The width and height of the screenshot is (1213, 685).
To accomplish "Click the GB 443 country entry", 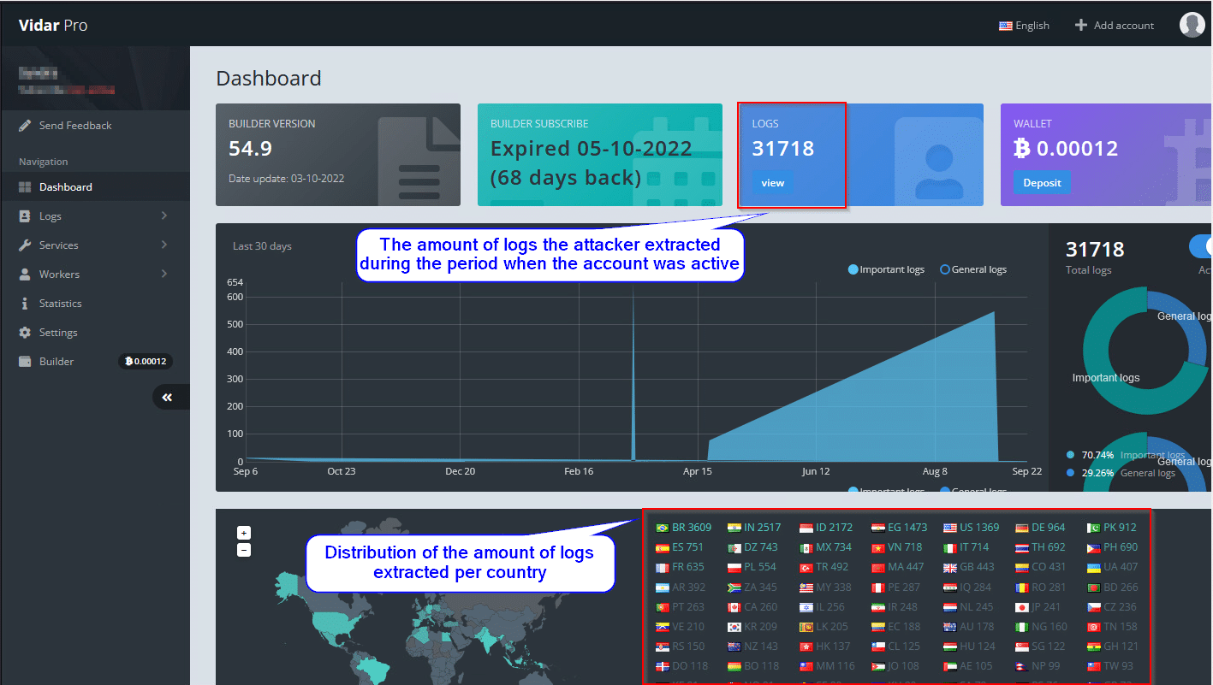I will [969, 567].
